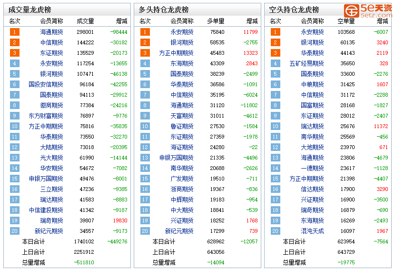
Task: Open 东海期货 in the 多头持仓龙虎榜 table
Action: tap(182, 63)
